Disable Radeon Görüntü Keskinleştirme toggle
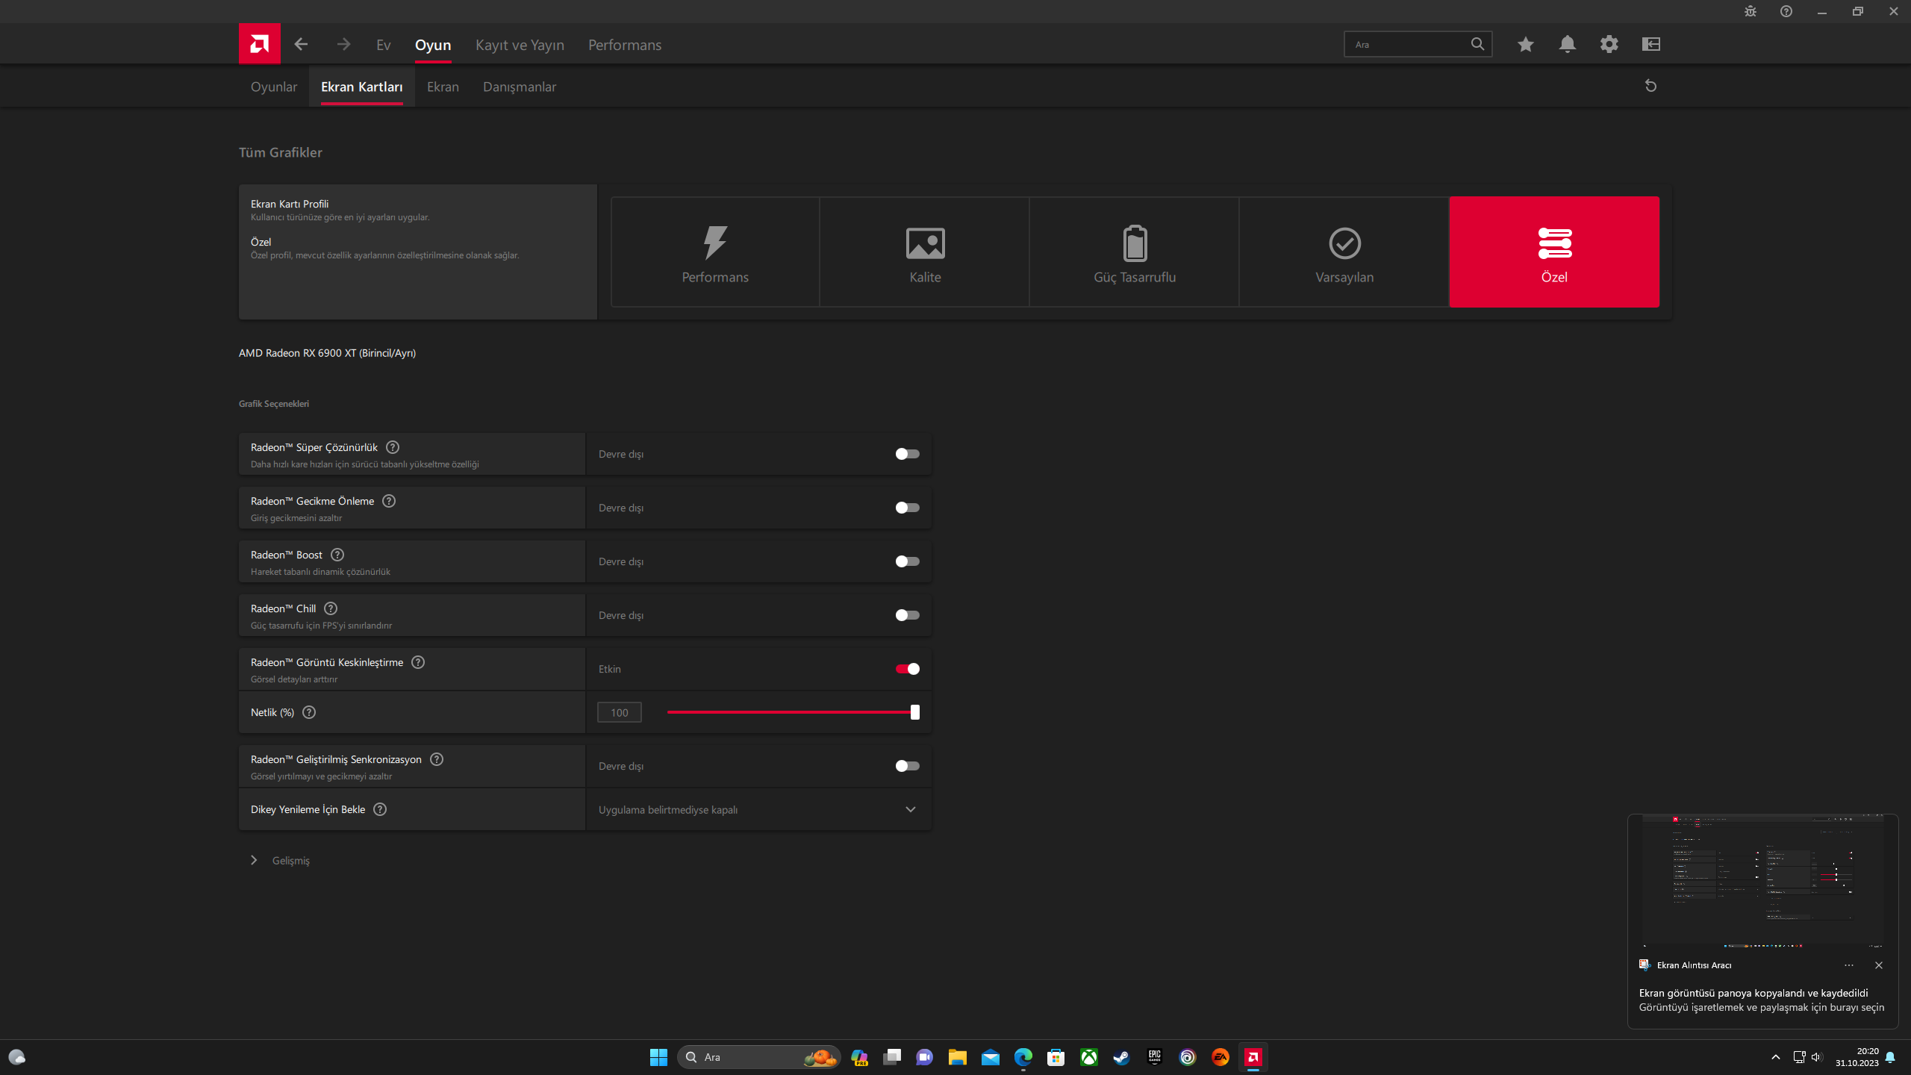 [x=907, y=669]
